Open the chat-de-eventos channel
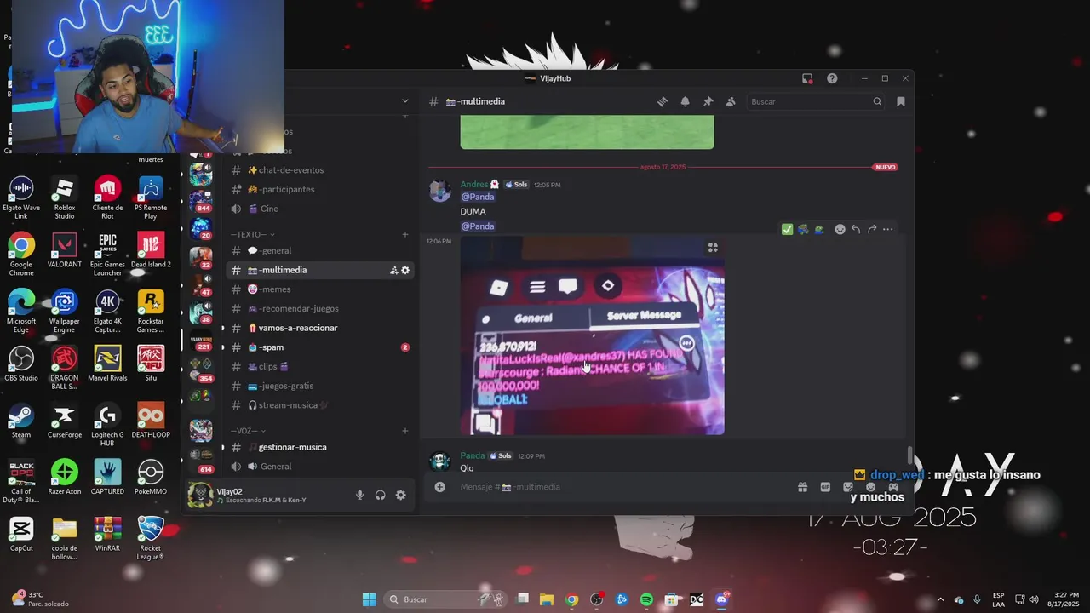This screenshot has width=1090, height=613. point(321,169)
